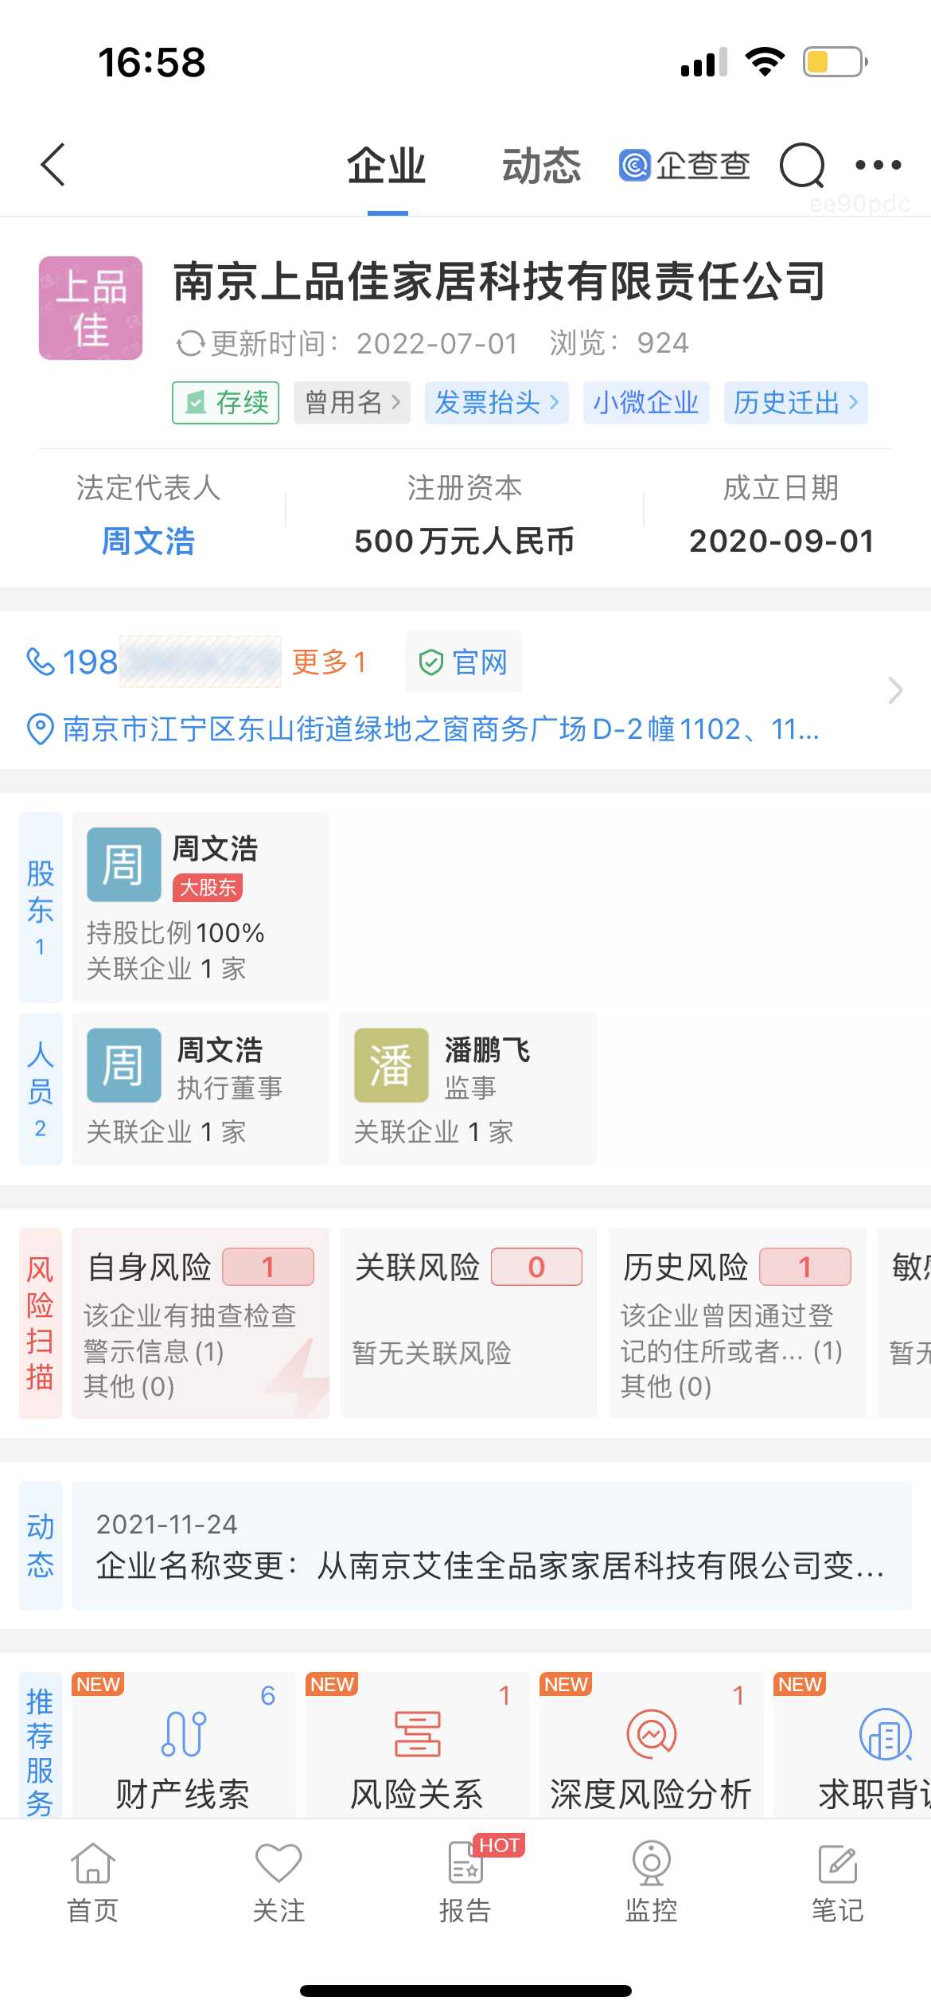Tap the 官网 official website button
The width and height of the screenshot is (931, 2016).
[463, 662]
